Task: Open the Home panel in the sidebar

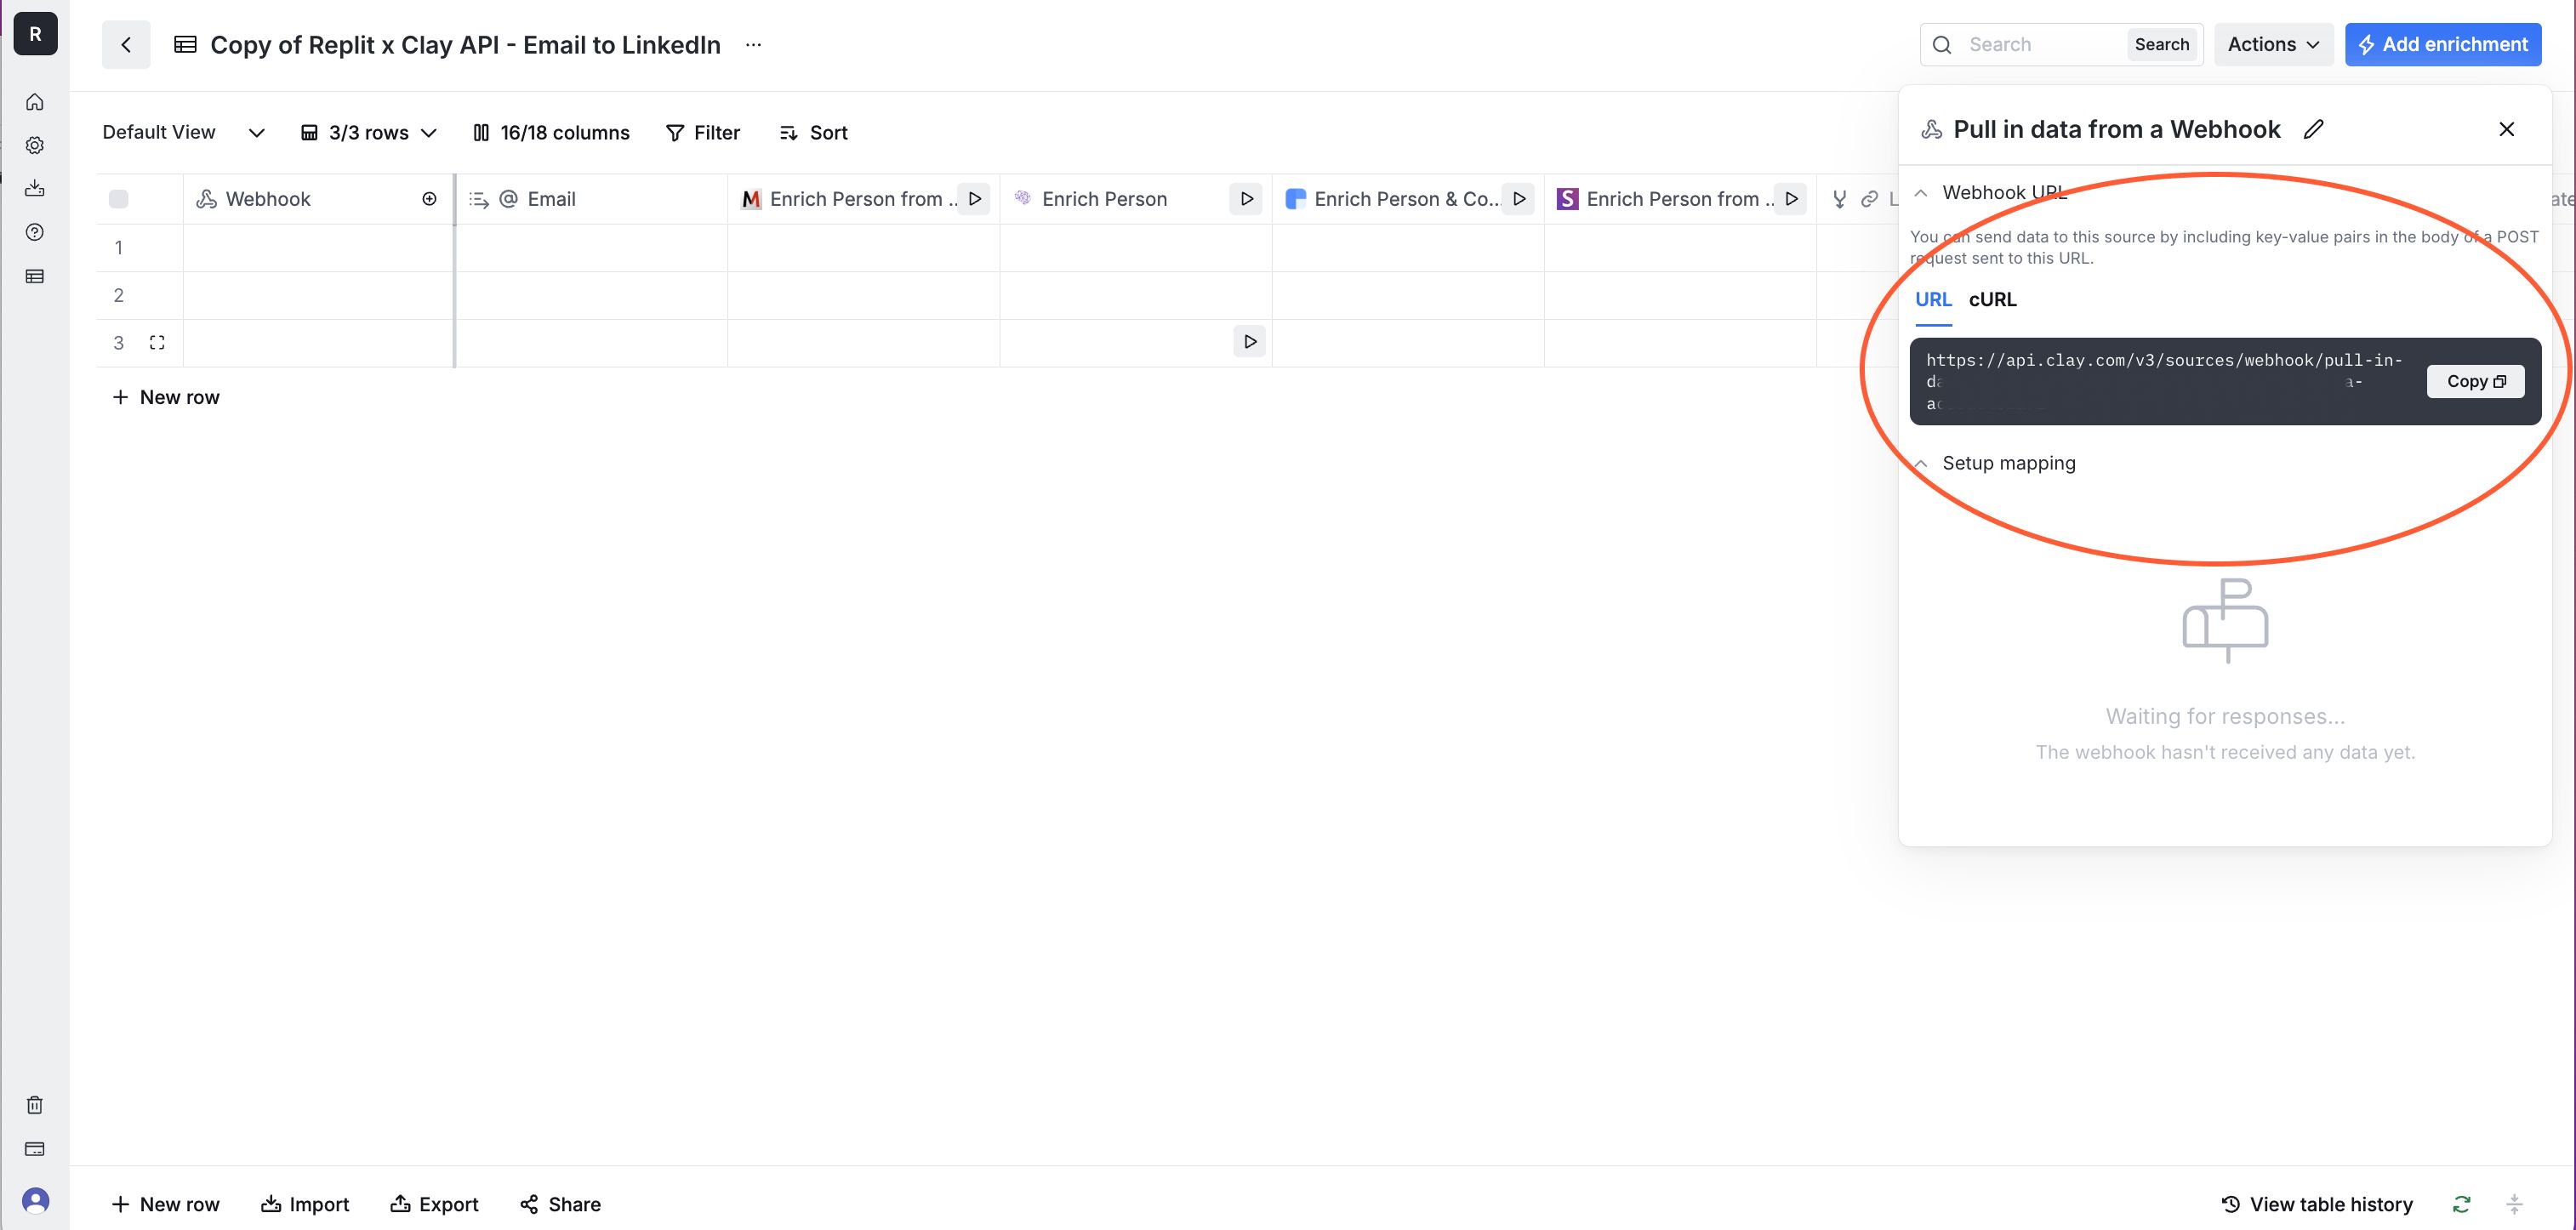Action: [x=35, y=101]
